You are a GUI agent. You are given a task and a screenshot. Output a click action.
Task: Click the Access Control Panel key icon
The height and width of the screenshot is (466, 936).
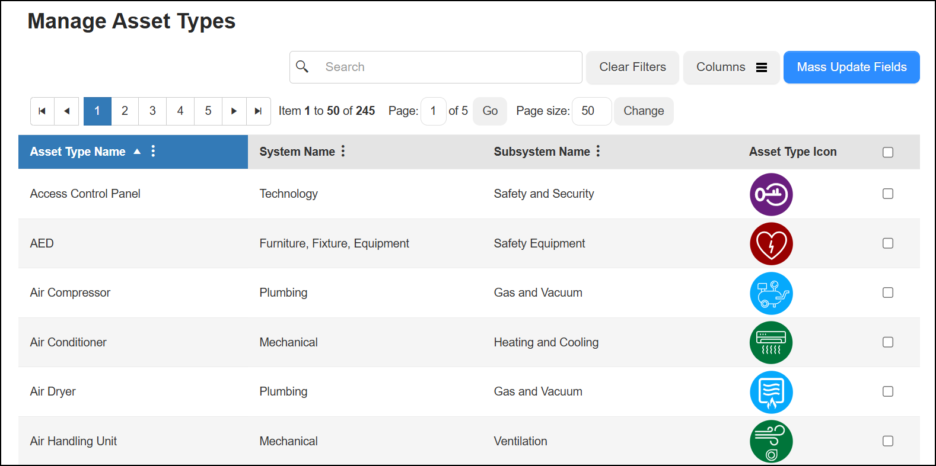[771, 194]
